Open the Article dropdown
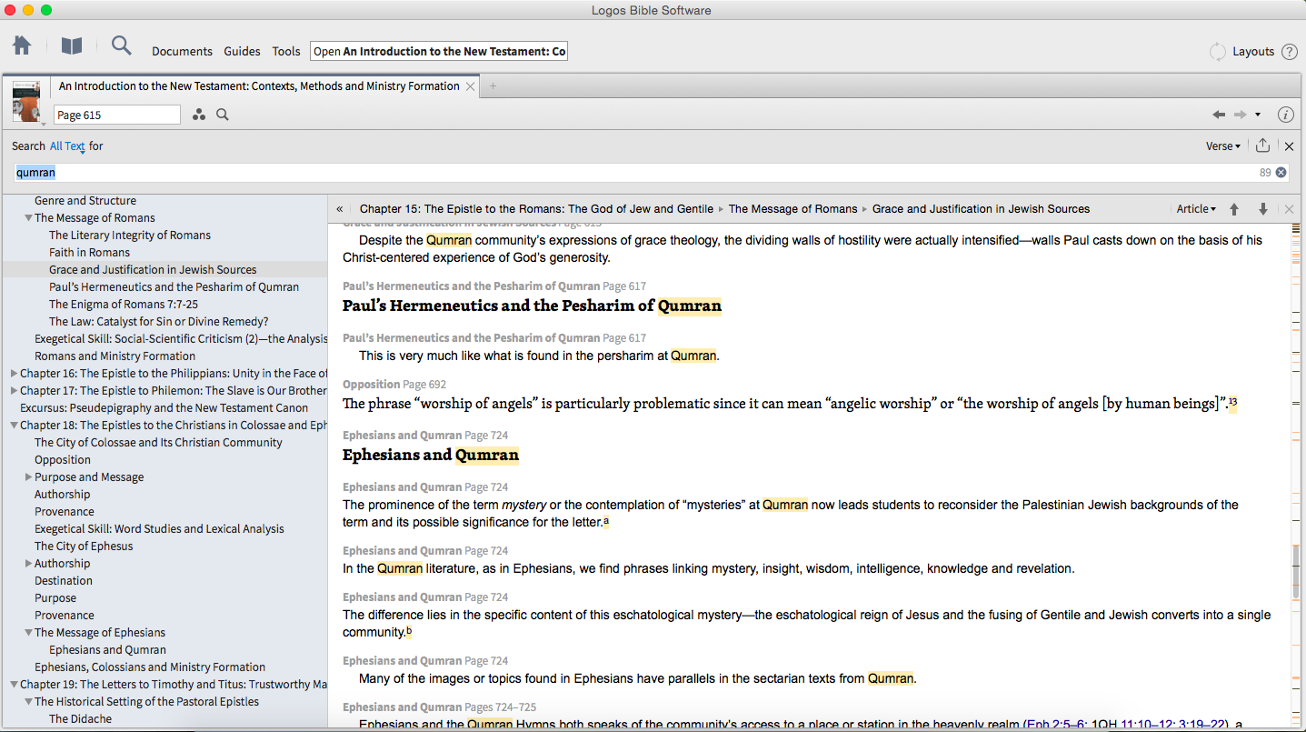This screenshot has height=732, width=1306. 1195,209
